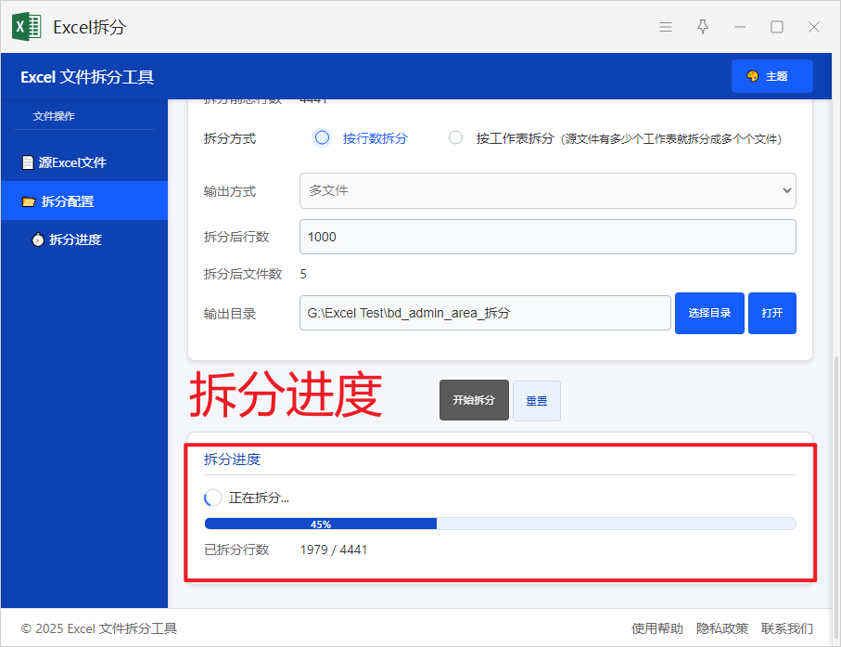
Task: Open the 使用帮助 footer link
Action: point(657,628)
